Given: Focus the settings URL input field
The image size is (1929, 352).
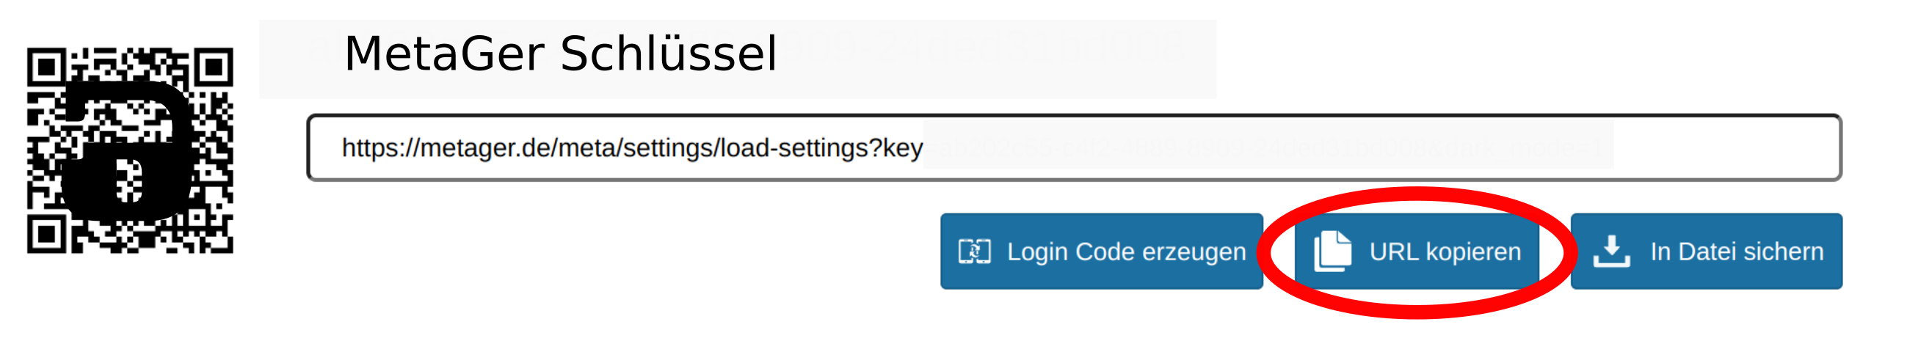Looking at the screenshot, I should pyautogui.click(x=1075, y=147).
